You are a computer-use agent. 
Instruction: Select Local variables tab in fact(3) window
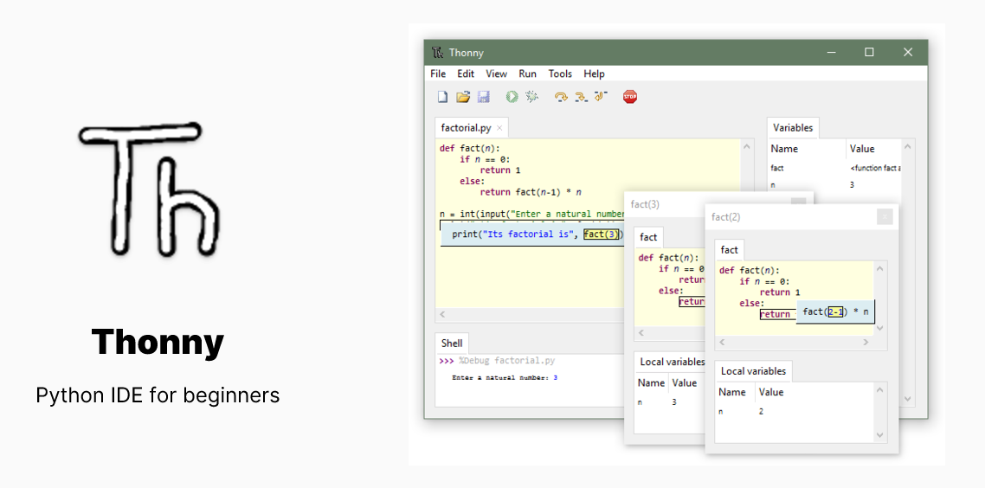tap(670, 362)
